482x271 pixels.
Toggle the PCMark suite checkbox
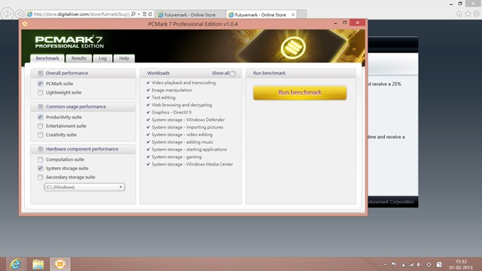[x=40, y=84]
